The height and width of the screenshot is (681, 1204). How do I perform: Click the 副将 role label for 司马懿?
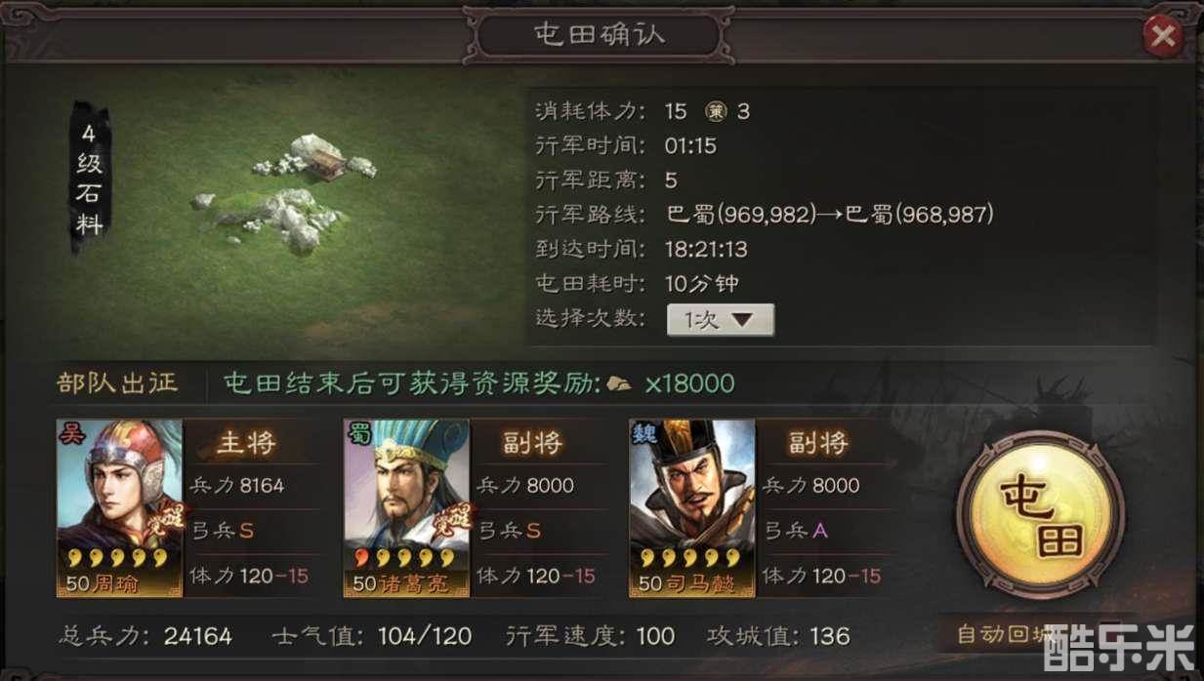tap(819, 443)
